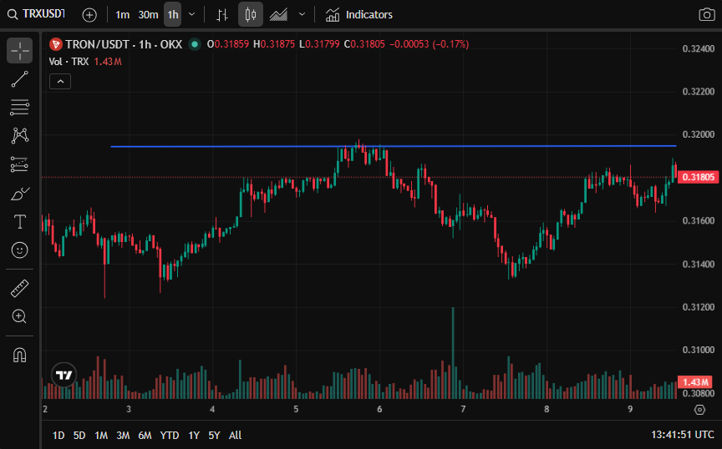
Task: Select the 5D date range
Action: click(x=79, y=435)
